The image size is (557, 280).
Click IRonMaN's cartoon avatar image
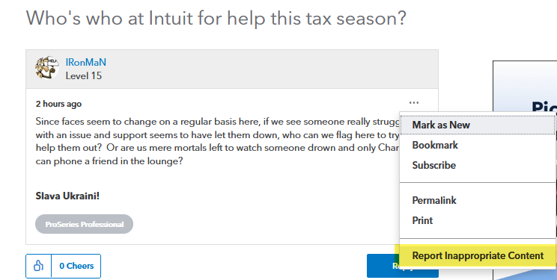pyautogui.click(x=47, y=67)
